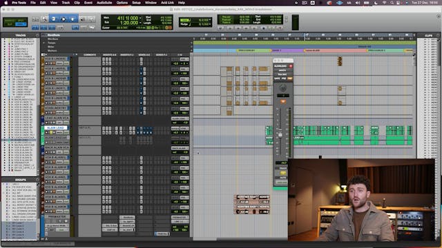This screenshot has width=442, height=248.
Task: Toggle FMP in the ALAIN LEAD send window
Action: click(x=289, y=79)
